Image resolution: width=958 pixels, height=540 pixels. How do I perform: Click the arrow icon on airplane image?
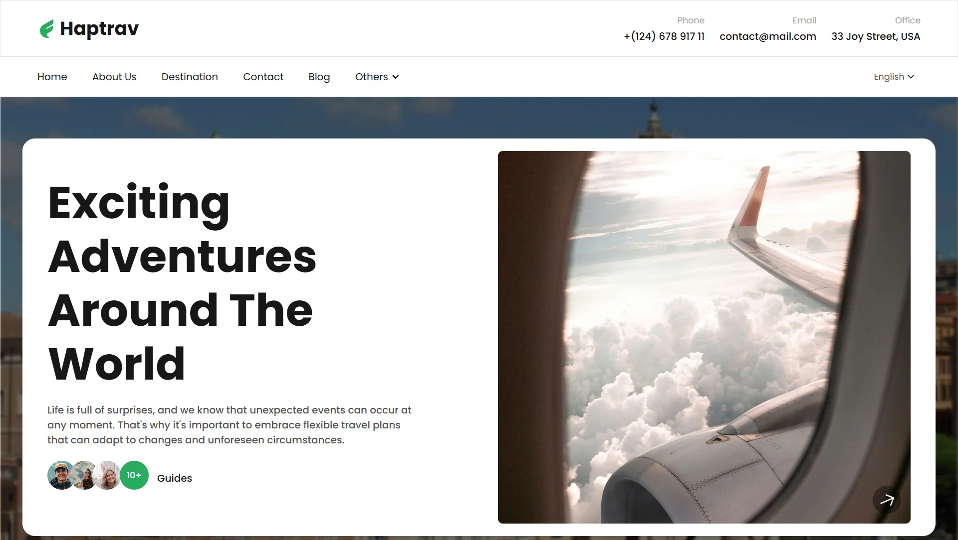click(887, 500)
